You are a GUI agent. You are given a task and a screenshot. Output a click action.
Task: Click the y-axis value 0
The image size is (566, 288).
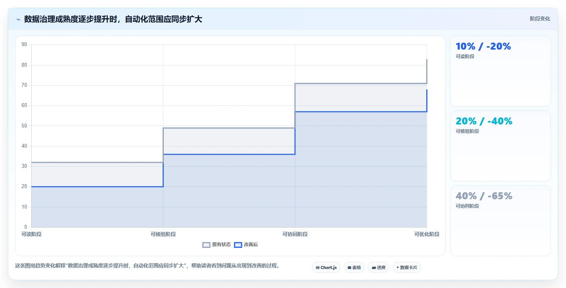coord(26,227)
